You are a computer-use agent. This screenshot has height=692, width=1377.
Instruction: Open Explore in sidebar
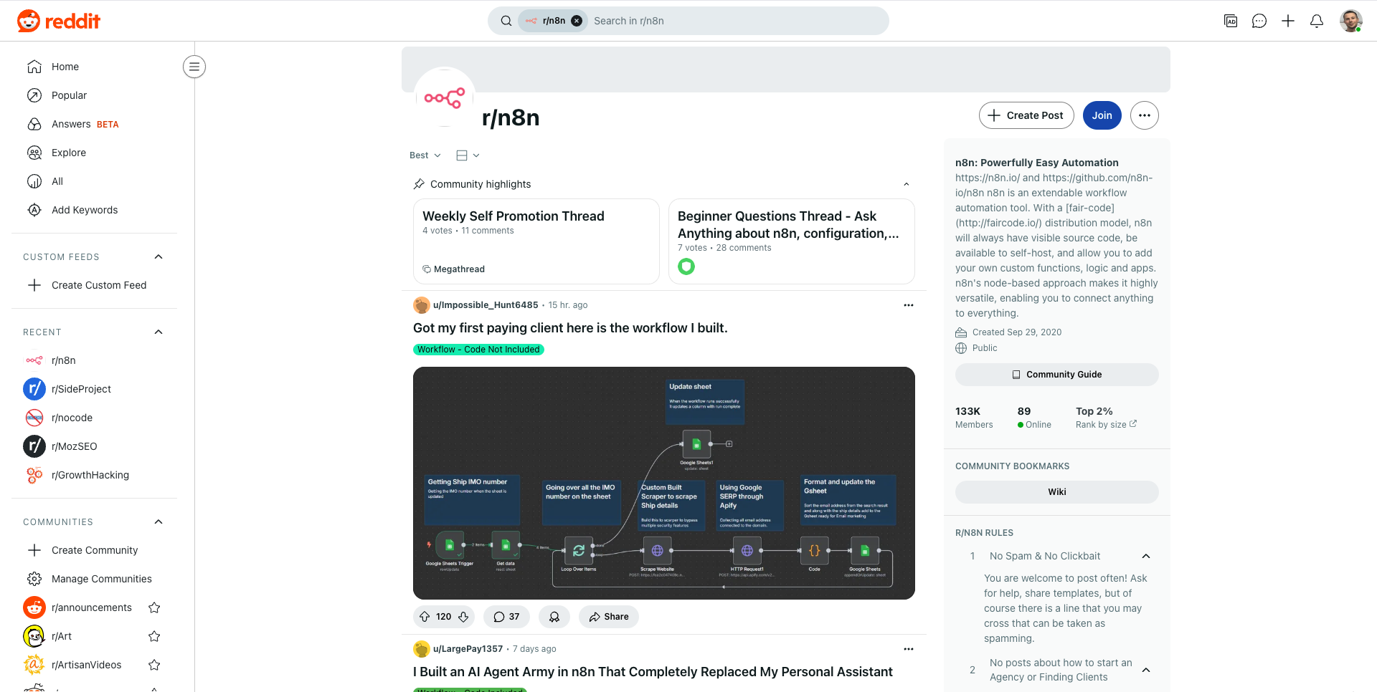pos(95,153)
